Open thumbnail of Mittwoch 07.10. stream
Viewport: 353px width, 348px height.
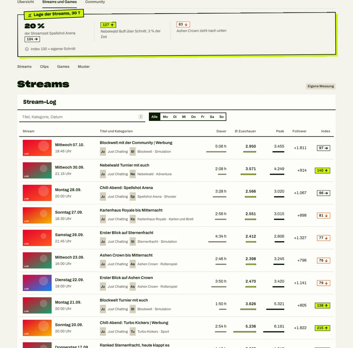[x=37, y=148]
